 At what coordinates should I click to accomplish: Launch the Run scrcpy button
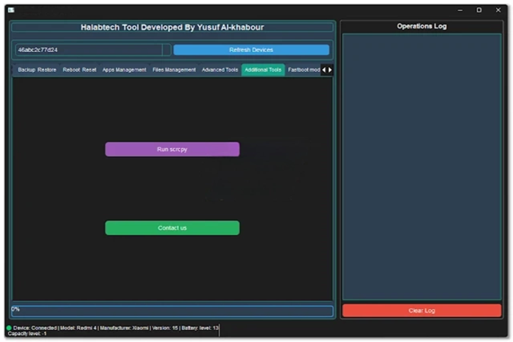tap(172, 150)
